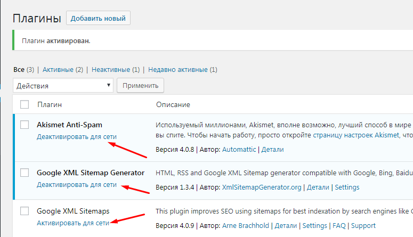
Task: Sort by the 'Плагин' column header
Action: click(x=50, y=104)
